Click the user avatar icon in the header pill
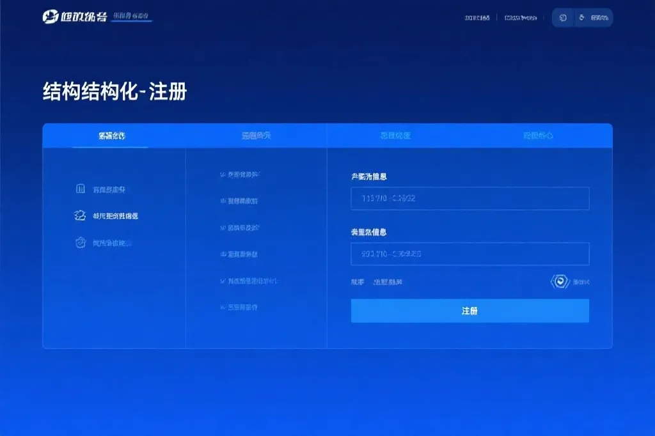The image size is (655, 436). 580,17
